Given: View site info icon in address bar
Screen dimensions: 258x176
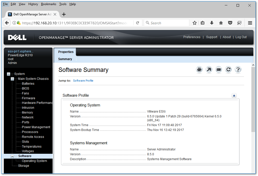Looking at the screenshot, I should click(14, 23).
